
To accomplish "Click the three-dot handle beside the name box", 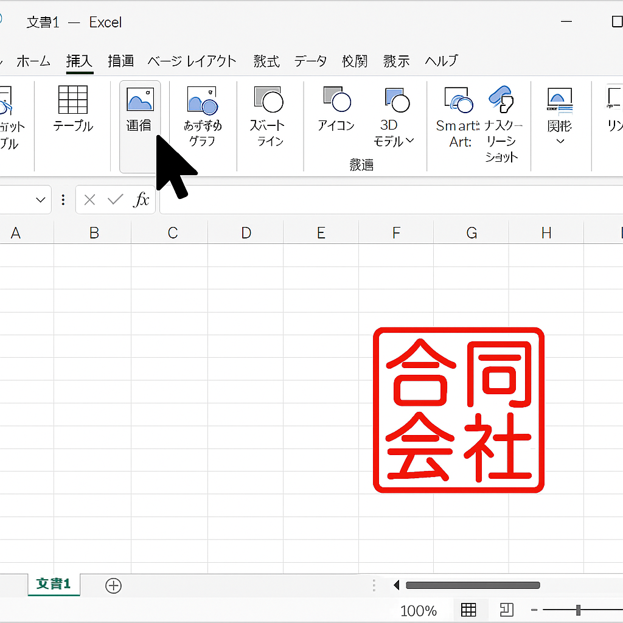I will (63, 200).
